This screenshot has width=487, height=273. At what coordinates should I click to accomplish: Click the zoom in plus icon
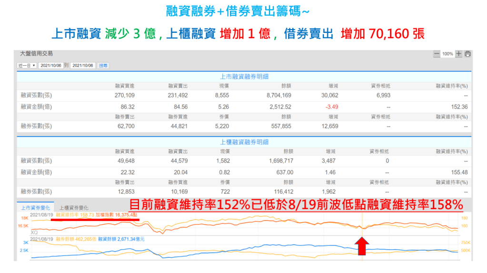point(458,54)
